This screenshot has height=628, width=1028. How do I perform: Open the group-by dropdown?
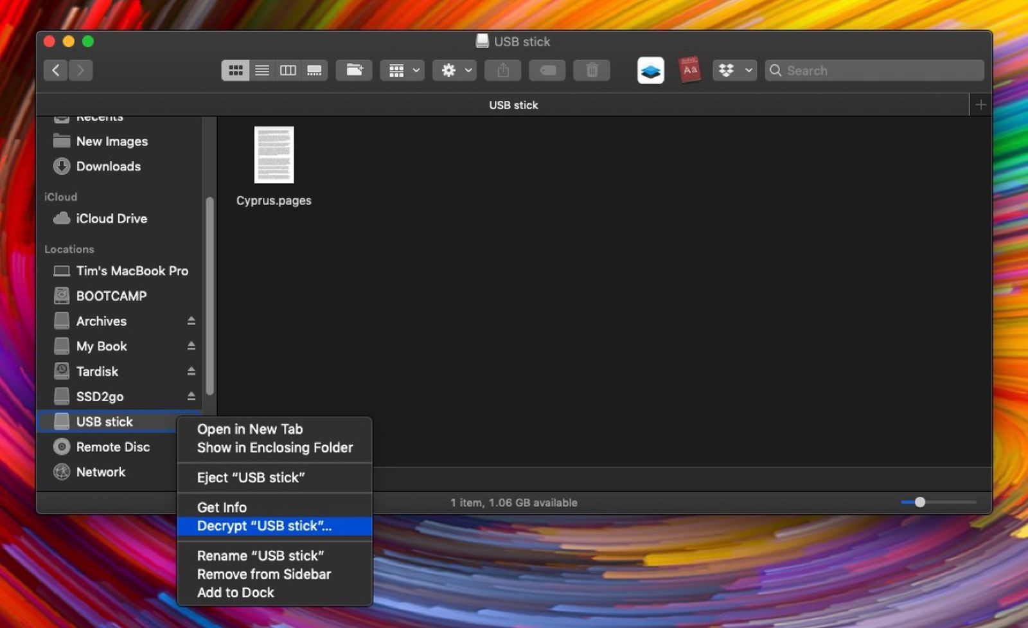402,70
